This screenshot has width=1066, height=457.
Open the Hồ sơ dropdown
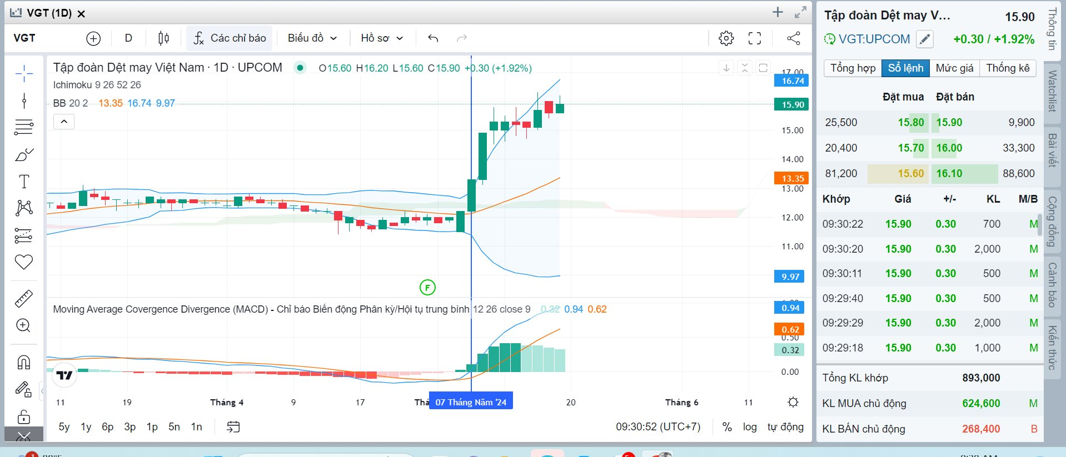coord(381,38)
